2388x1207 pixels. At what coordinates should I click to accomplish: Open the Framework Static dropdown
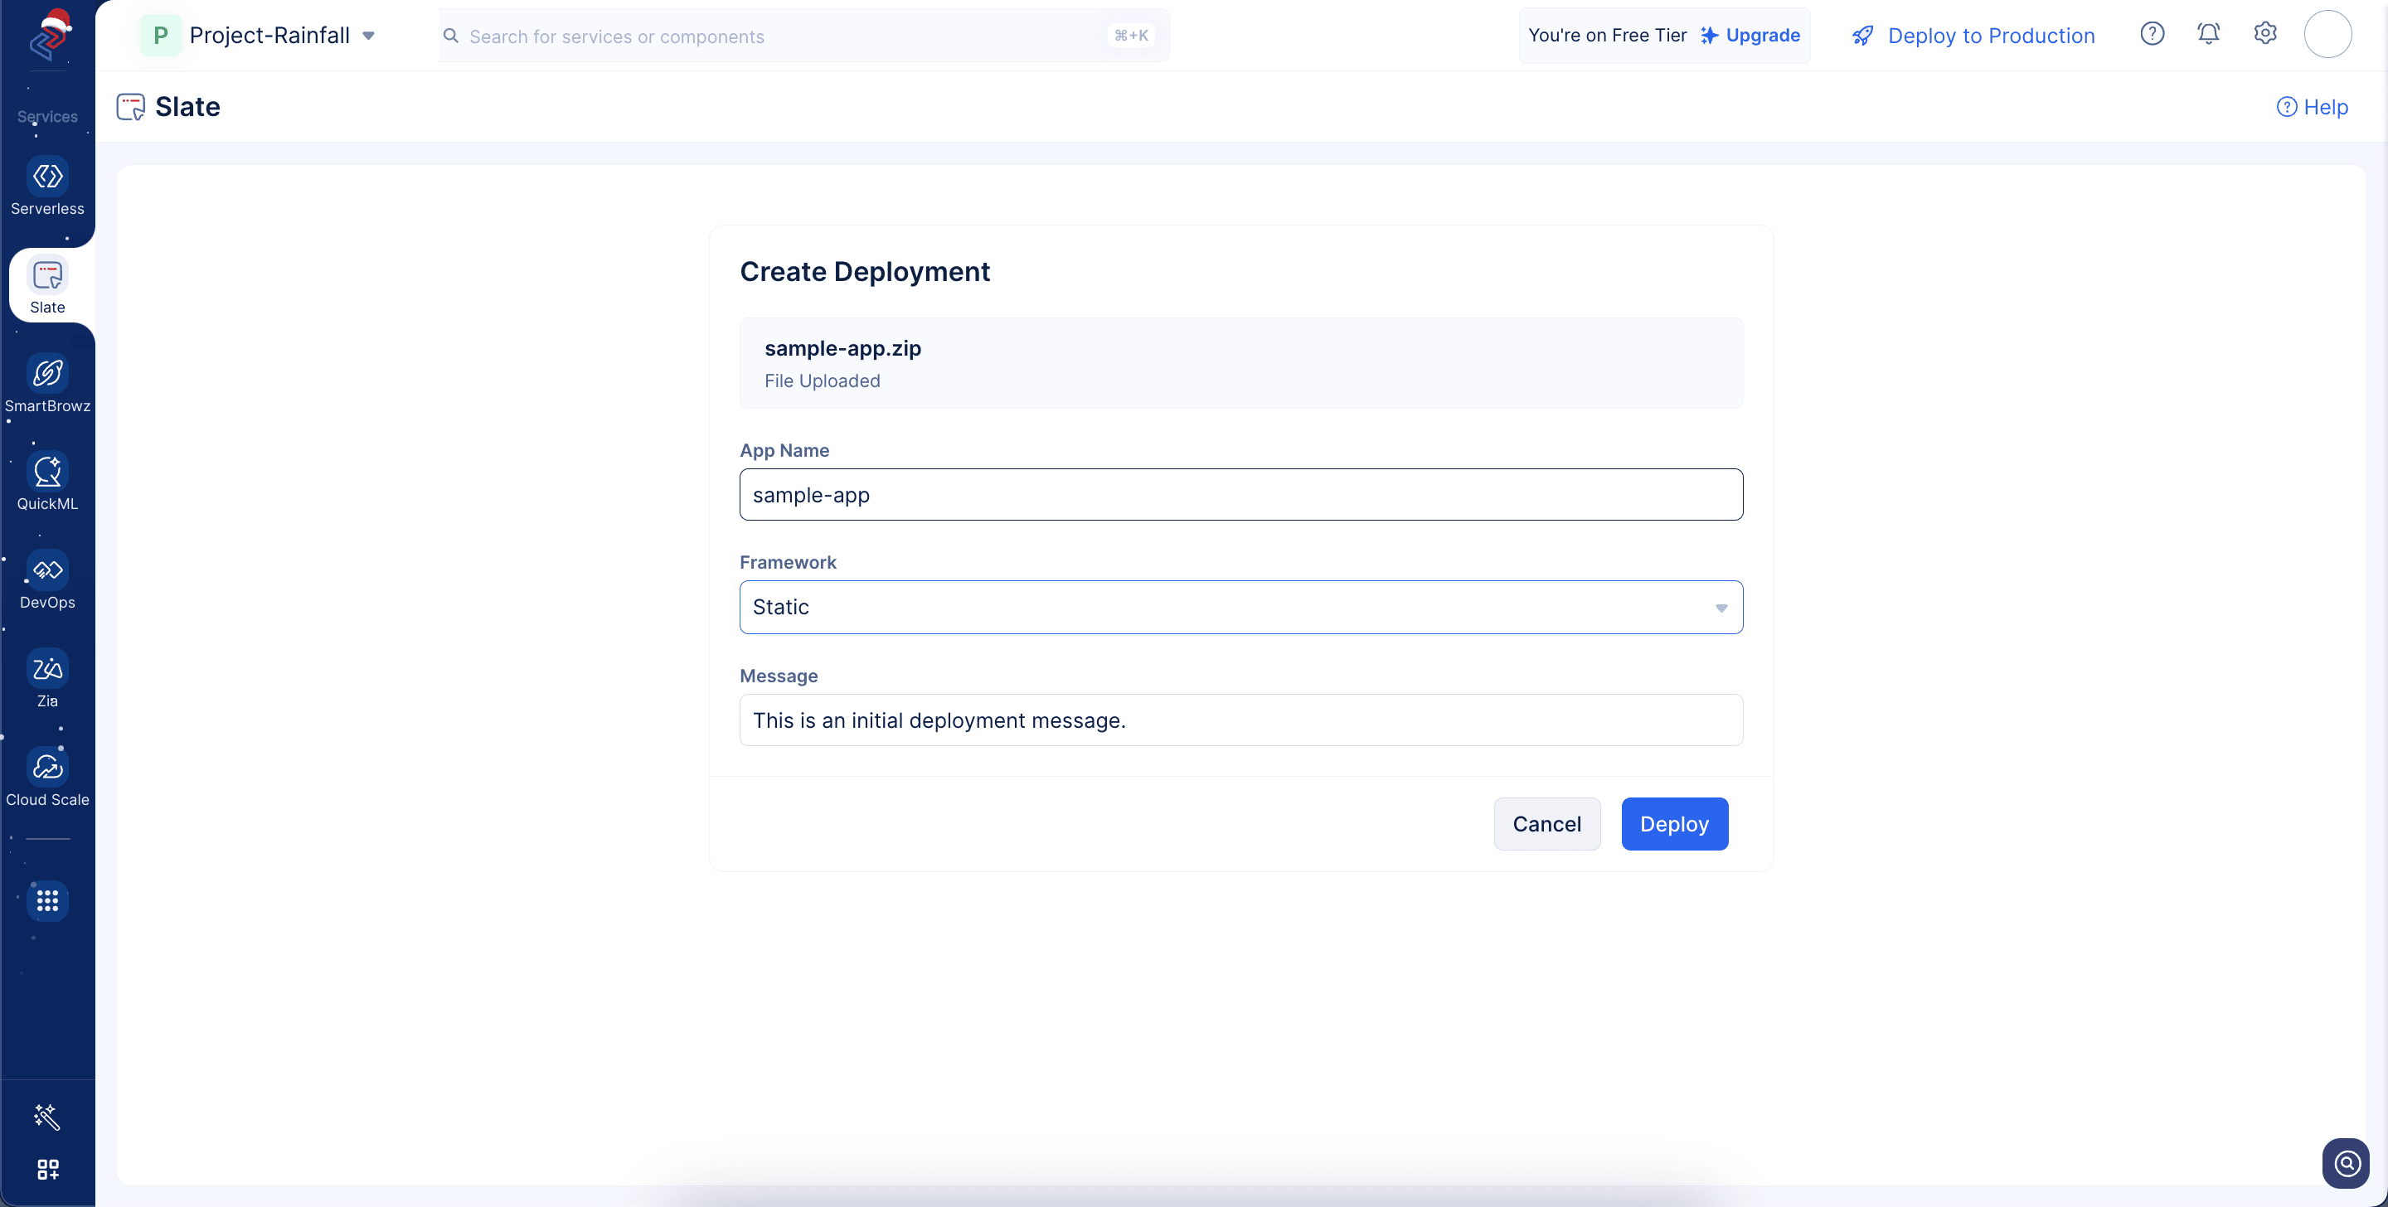coord(1240,607)
